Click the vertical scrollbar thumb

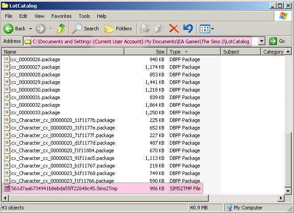pos(288,159)
